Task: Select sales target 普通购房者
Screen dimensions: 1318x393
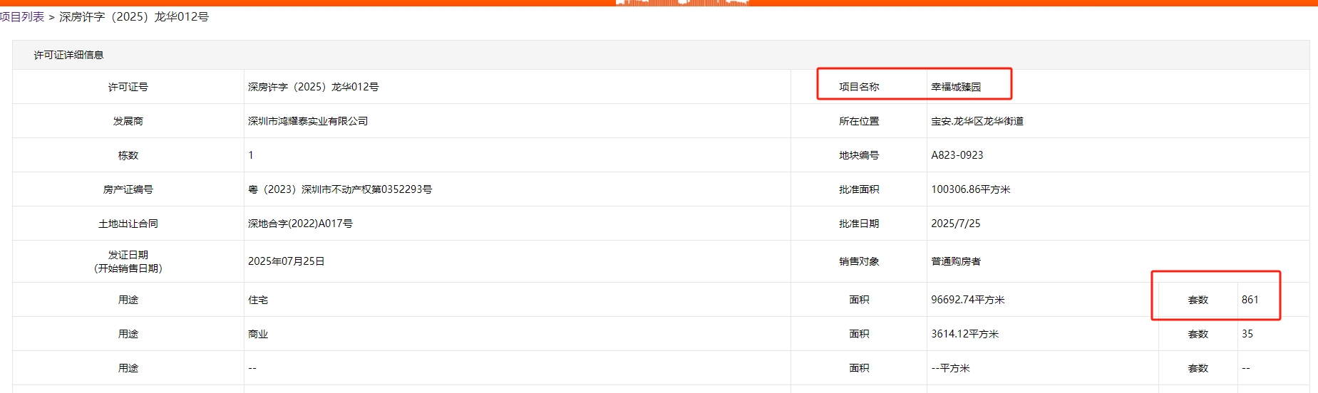Action: (956, 261)
